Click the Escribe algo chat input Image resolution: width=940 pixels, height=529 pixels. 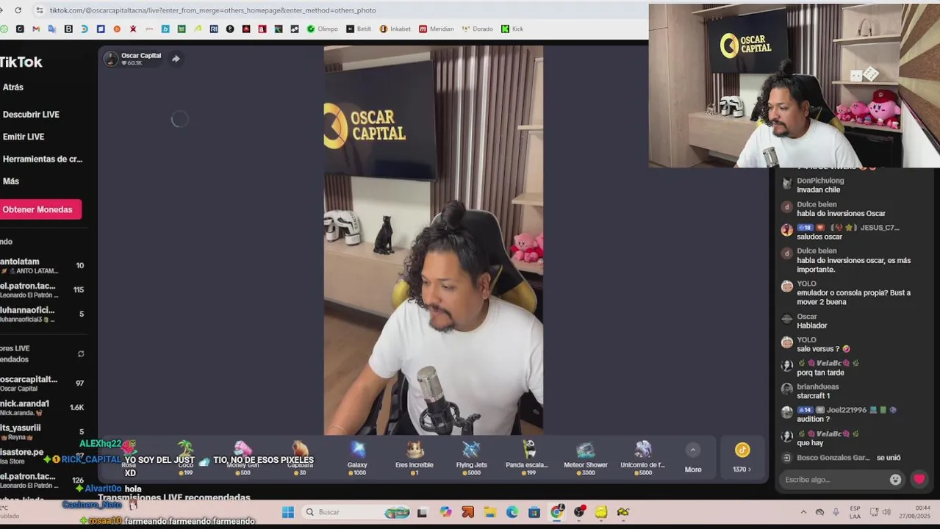834,480
